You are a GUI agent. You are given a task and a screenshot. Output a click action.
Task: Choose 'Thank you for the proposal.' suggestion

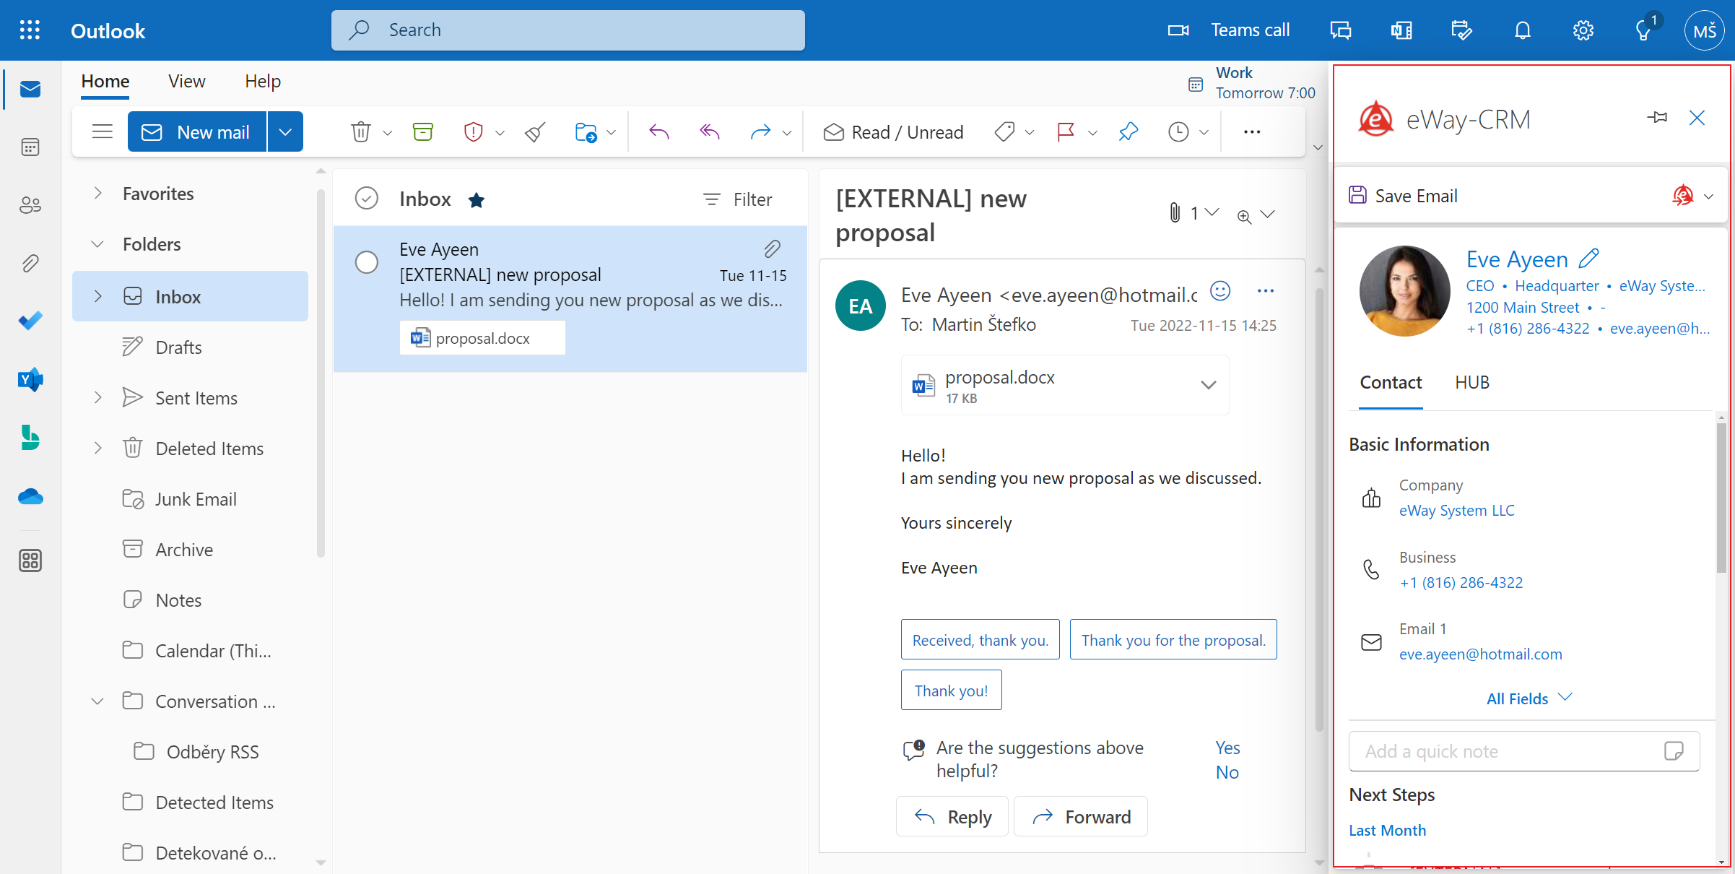click(1173, 639)
